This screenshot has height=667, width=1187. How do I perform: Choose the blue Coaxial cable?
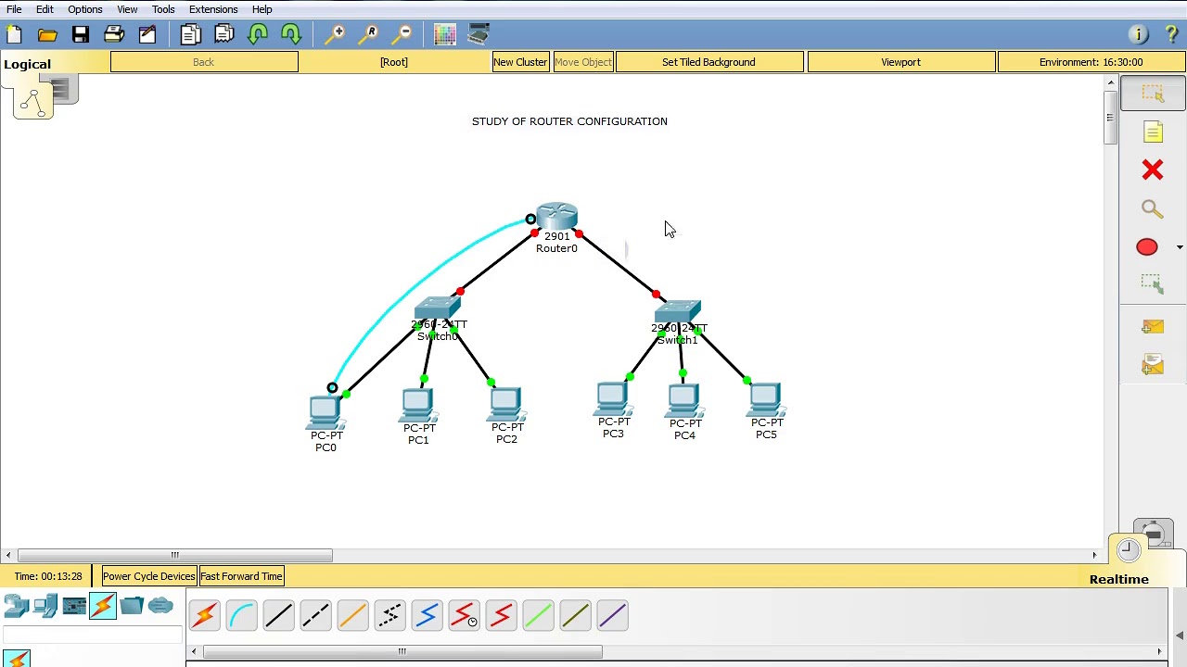tap(427, 616)
